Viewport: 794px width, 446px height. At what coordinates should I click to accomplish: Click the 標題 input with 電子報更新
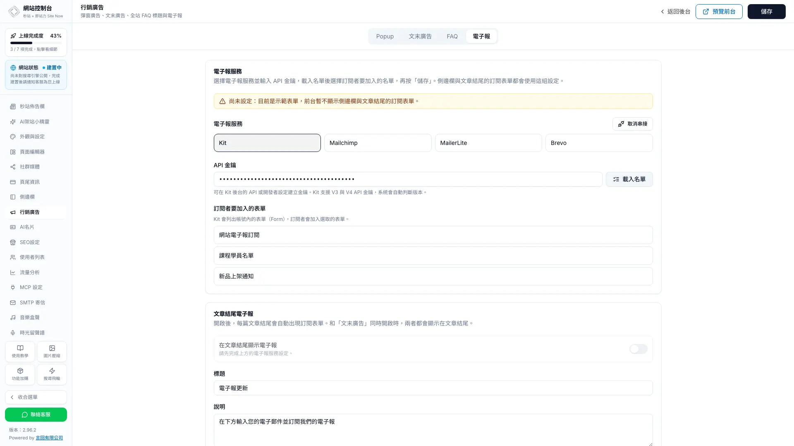[x=433, y=388]
